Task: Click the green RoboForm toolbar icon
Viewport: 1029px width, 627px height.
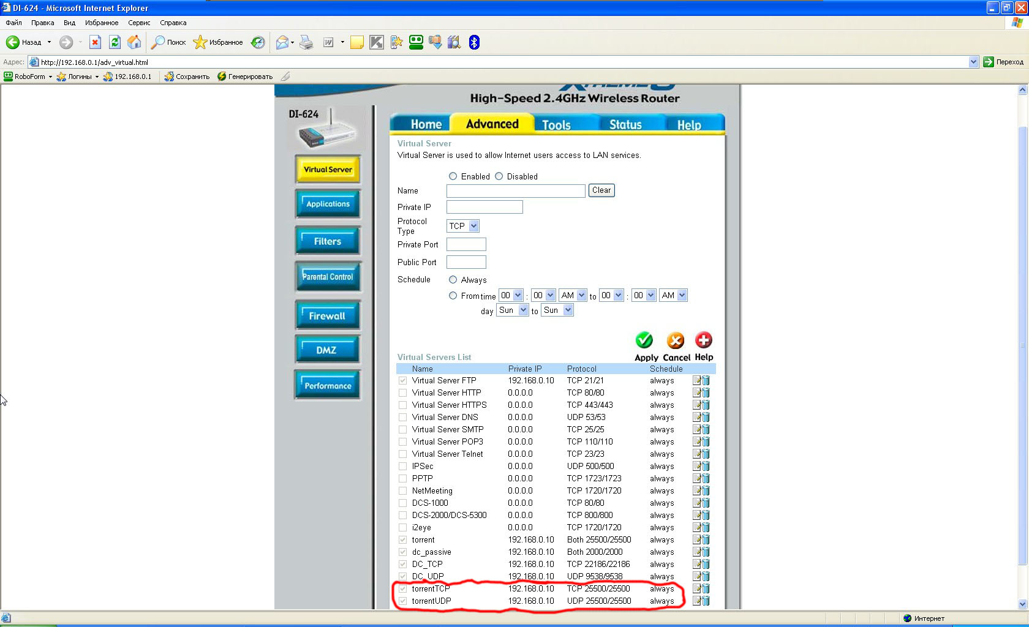Action: tap(417, 42)
